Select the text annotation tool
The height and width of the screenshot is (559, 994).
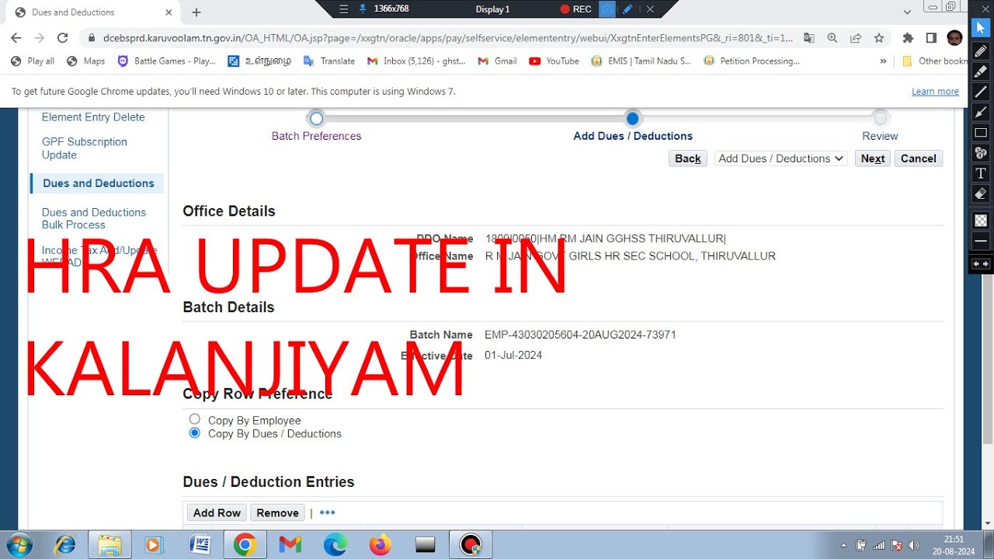click(981, 173)
